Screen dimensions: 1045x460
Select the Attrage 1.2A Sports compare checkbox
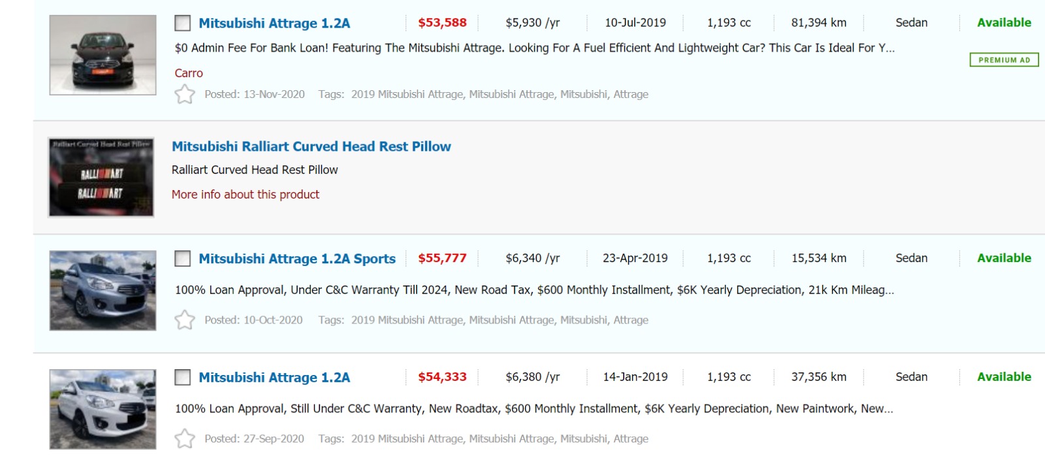click(x=183, y=259)
